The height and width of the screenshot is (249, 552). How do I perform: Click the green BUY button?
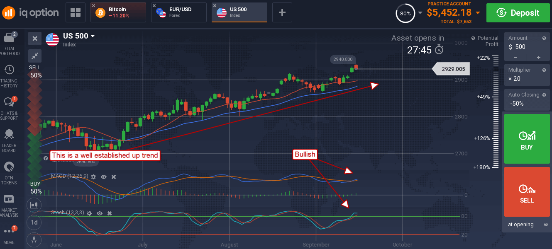coord(527,139)
